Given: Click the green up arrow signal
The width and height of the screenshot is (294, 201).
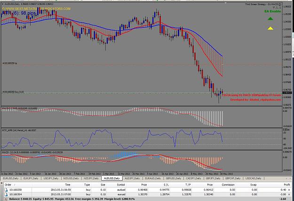Looking at the screenshot, I should point(270,18).
